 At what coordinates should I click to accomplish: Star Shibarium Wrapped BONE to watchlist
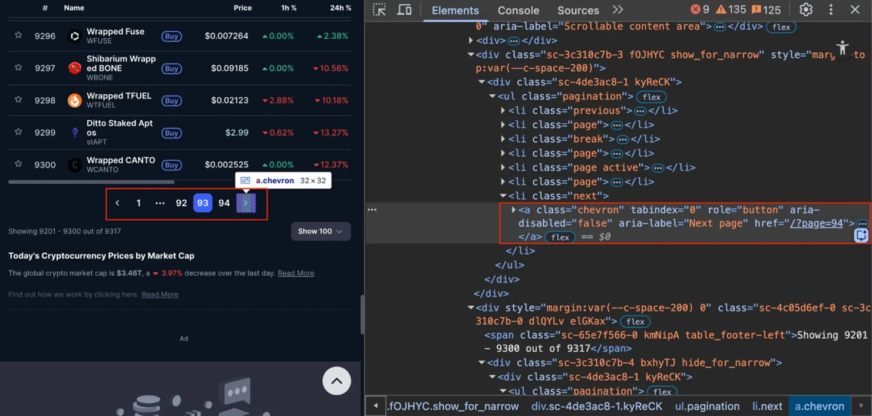click(x=18, y=67)
